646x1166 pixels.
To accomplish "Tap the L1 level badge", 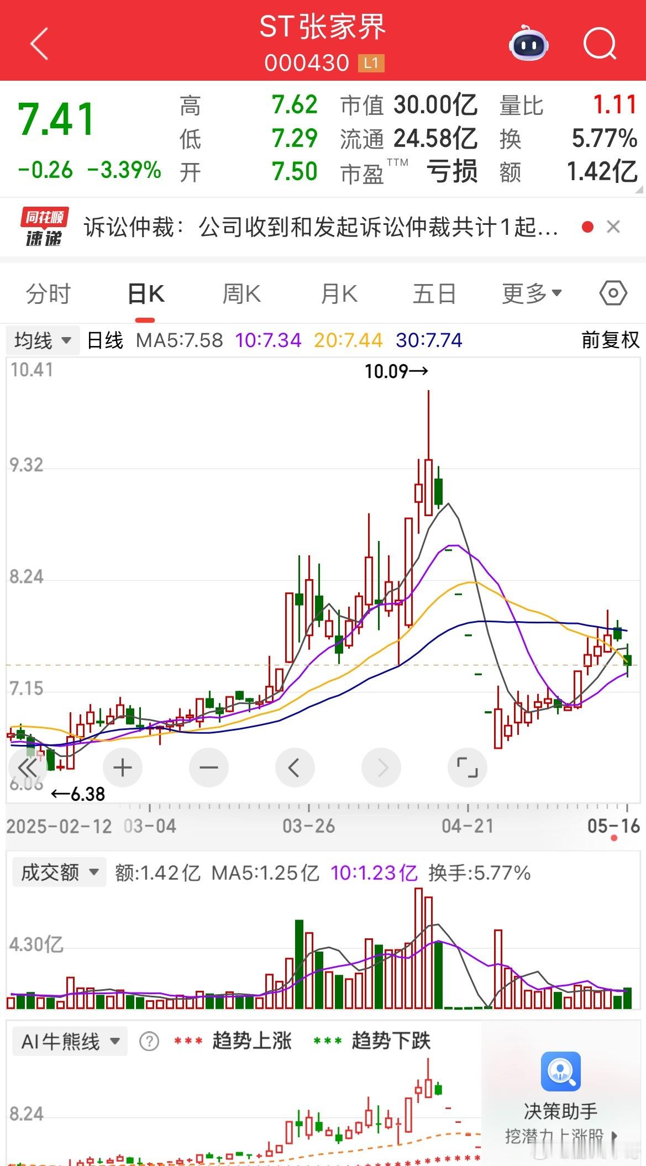I will pos(371,63).
